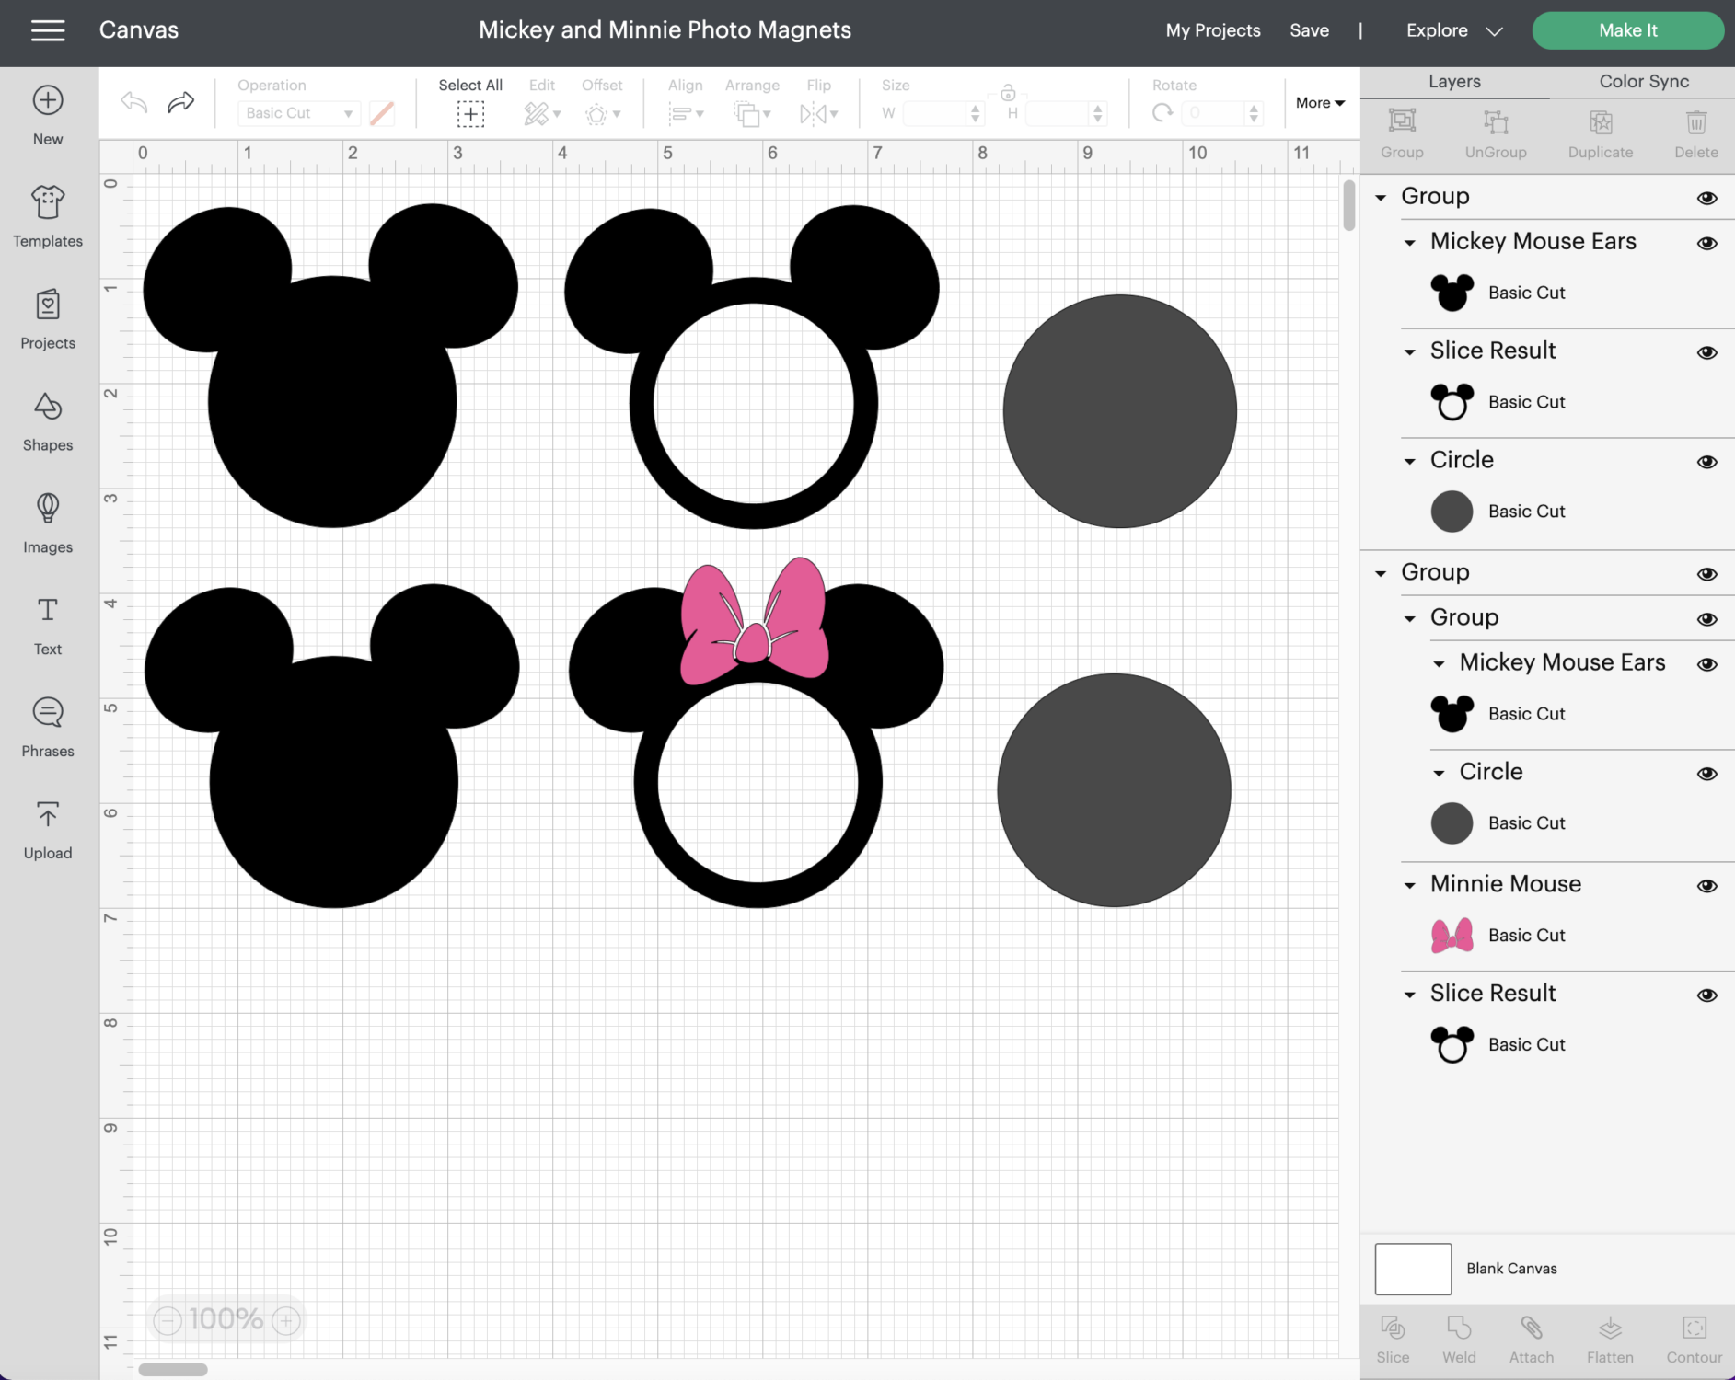Click the green Make It button
The height and width of the screenshot is (1380, 1735).
[1627, 30]
